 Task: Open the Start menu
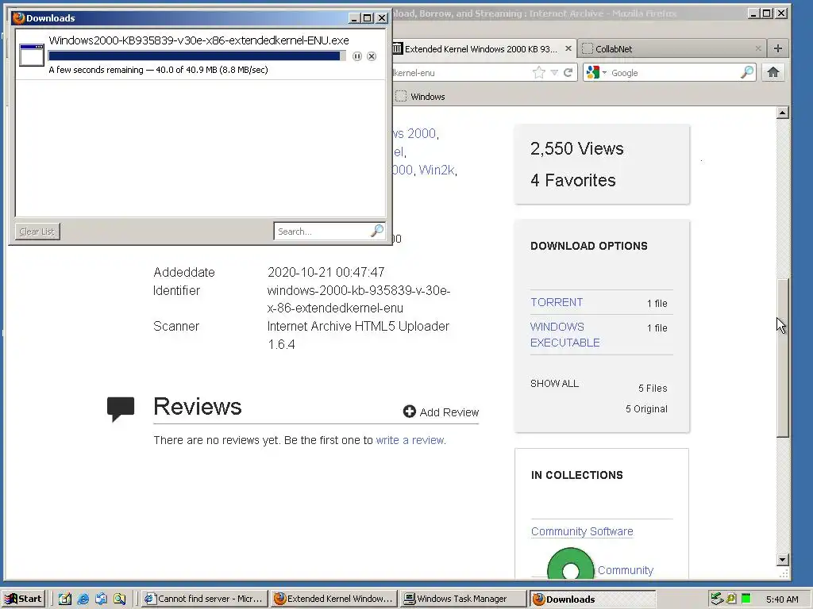pos(24,599)
